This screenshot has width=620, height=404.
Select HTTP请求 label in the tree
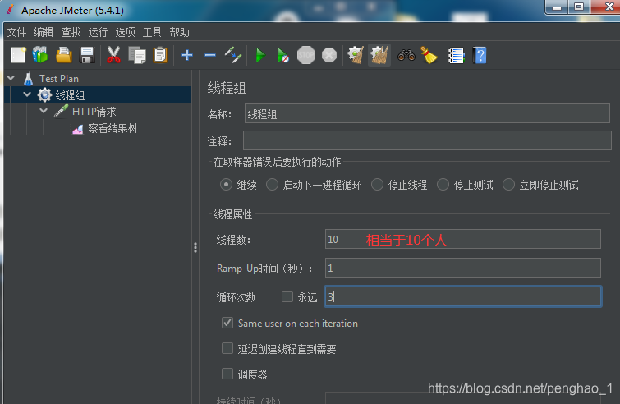[94, 112]
